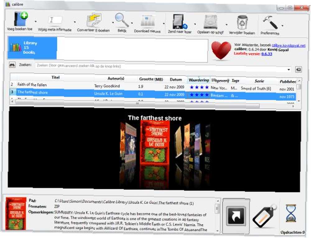
Task: Expand Preferences dropdown arrow
Action: (282, 25)
